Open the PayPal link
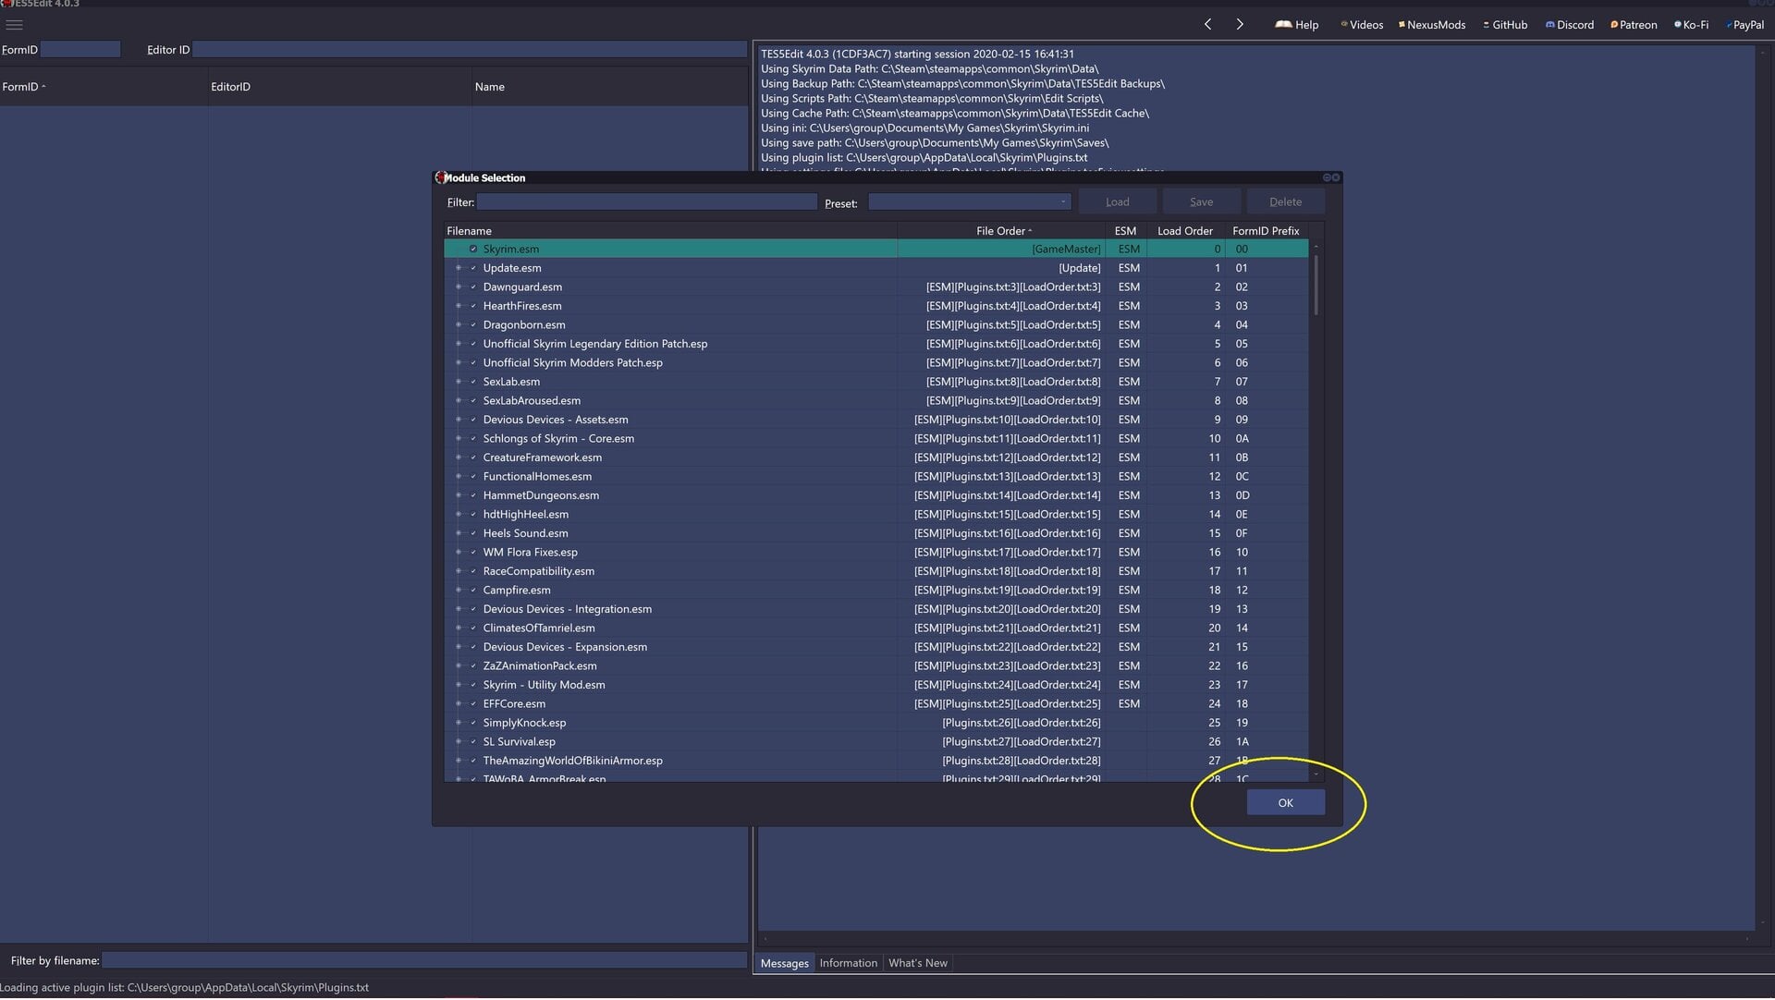The height and width of the screenshot is (1000, 1775). tap(1744, 25)
